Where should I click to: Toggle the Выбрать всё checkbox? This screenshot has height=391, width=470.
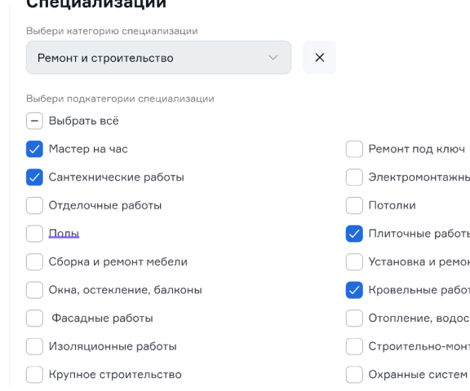click(34, 121)
